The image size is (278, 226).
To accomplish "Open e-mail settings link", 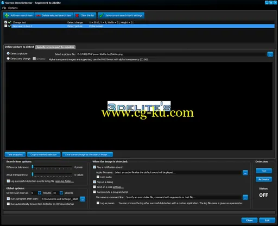I will pos(118,187).
